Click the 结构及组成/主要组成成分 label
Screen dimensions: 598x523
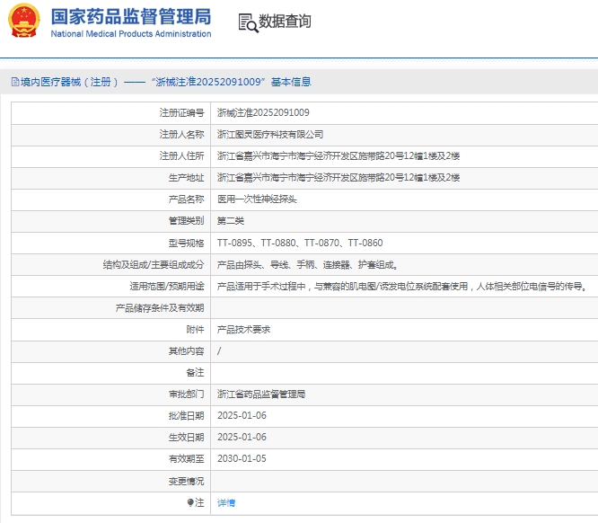154,264
